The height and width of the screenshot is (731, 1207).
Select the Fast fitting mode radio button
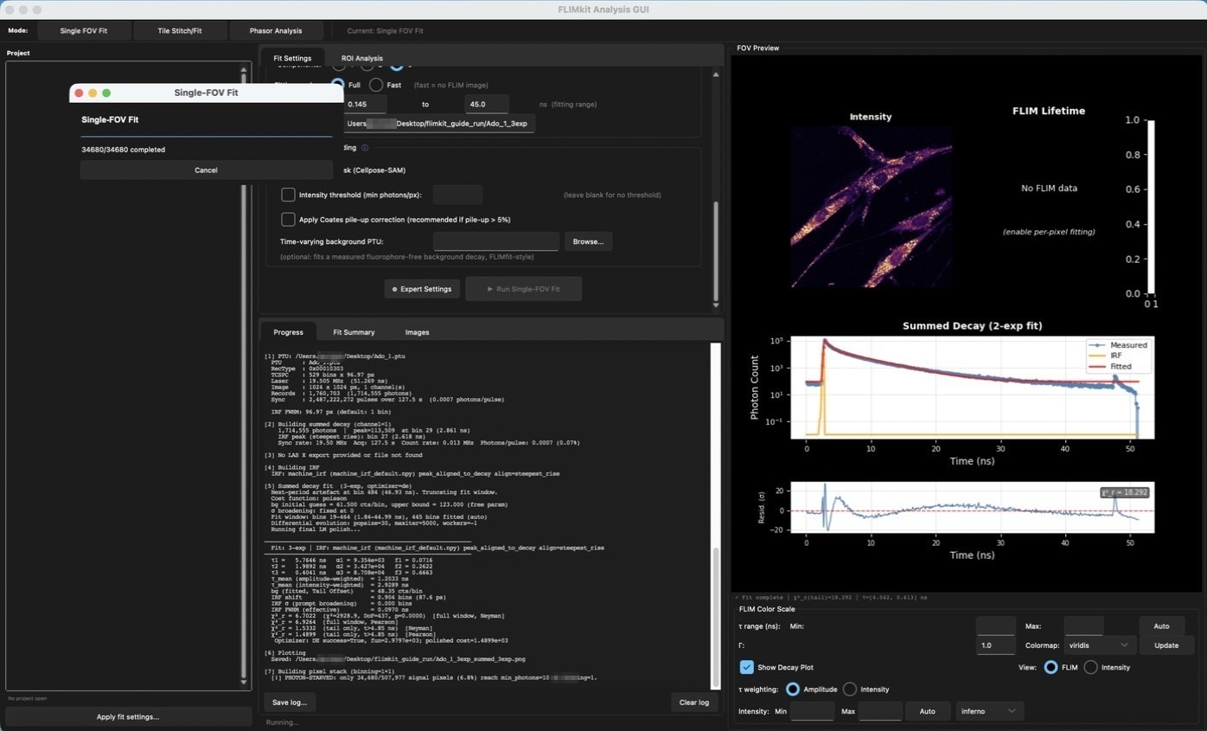[x=376, y=85]
